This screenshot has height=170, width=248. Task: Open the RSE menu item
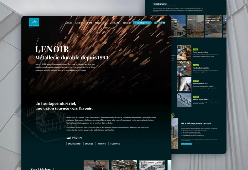tap(106, 23)
